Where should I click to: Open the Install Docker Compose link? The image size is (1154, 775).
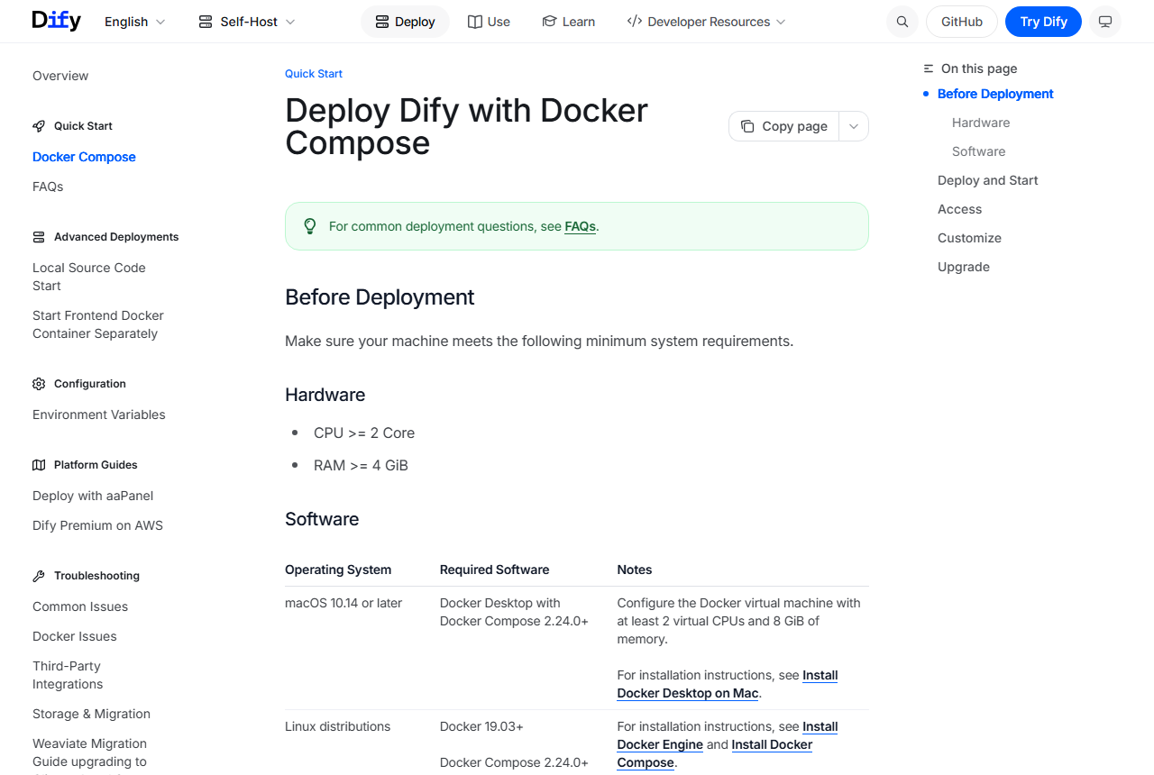(x=715, y=753)
